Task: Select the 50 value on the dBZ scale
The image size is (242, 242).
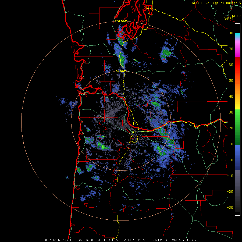Action: (231, 81)
